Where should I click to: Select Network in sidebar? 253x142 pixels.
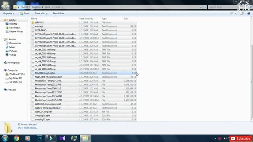(x=11, y=90)
